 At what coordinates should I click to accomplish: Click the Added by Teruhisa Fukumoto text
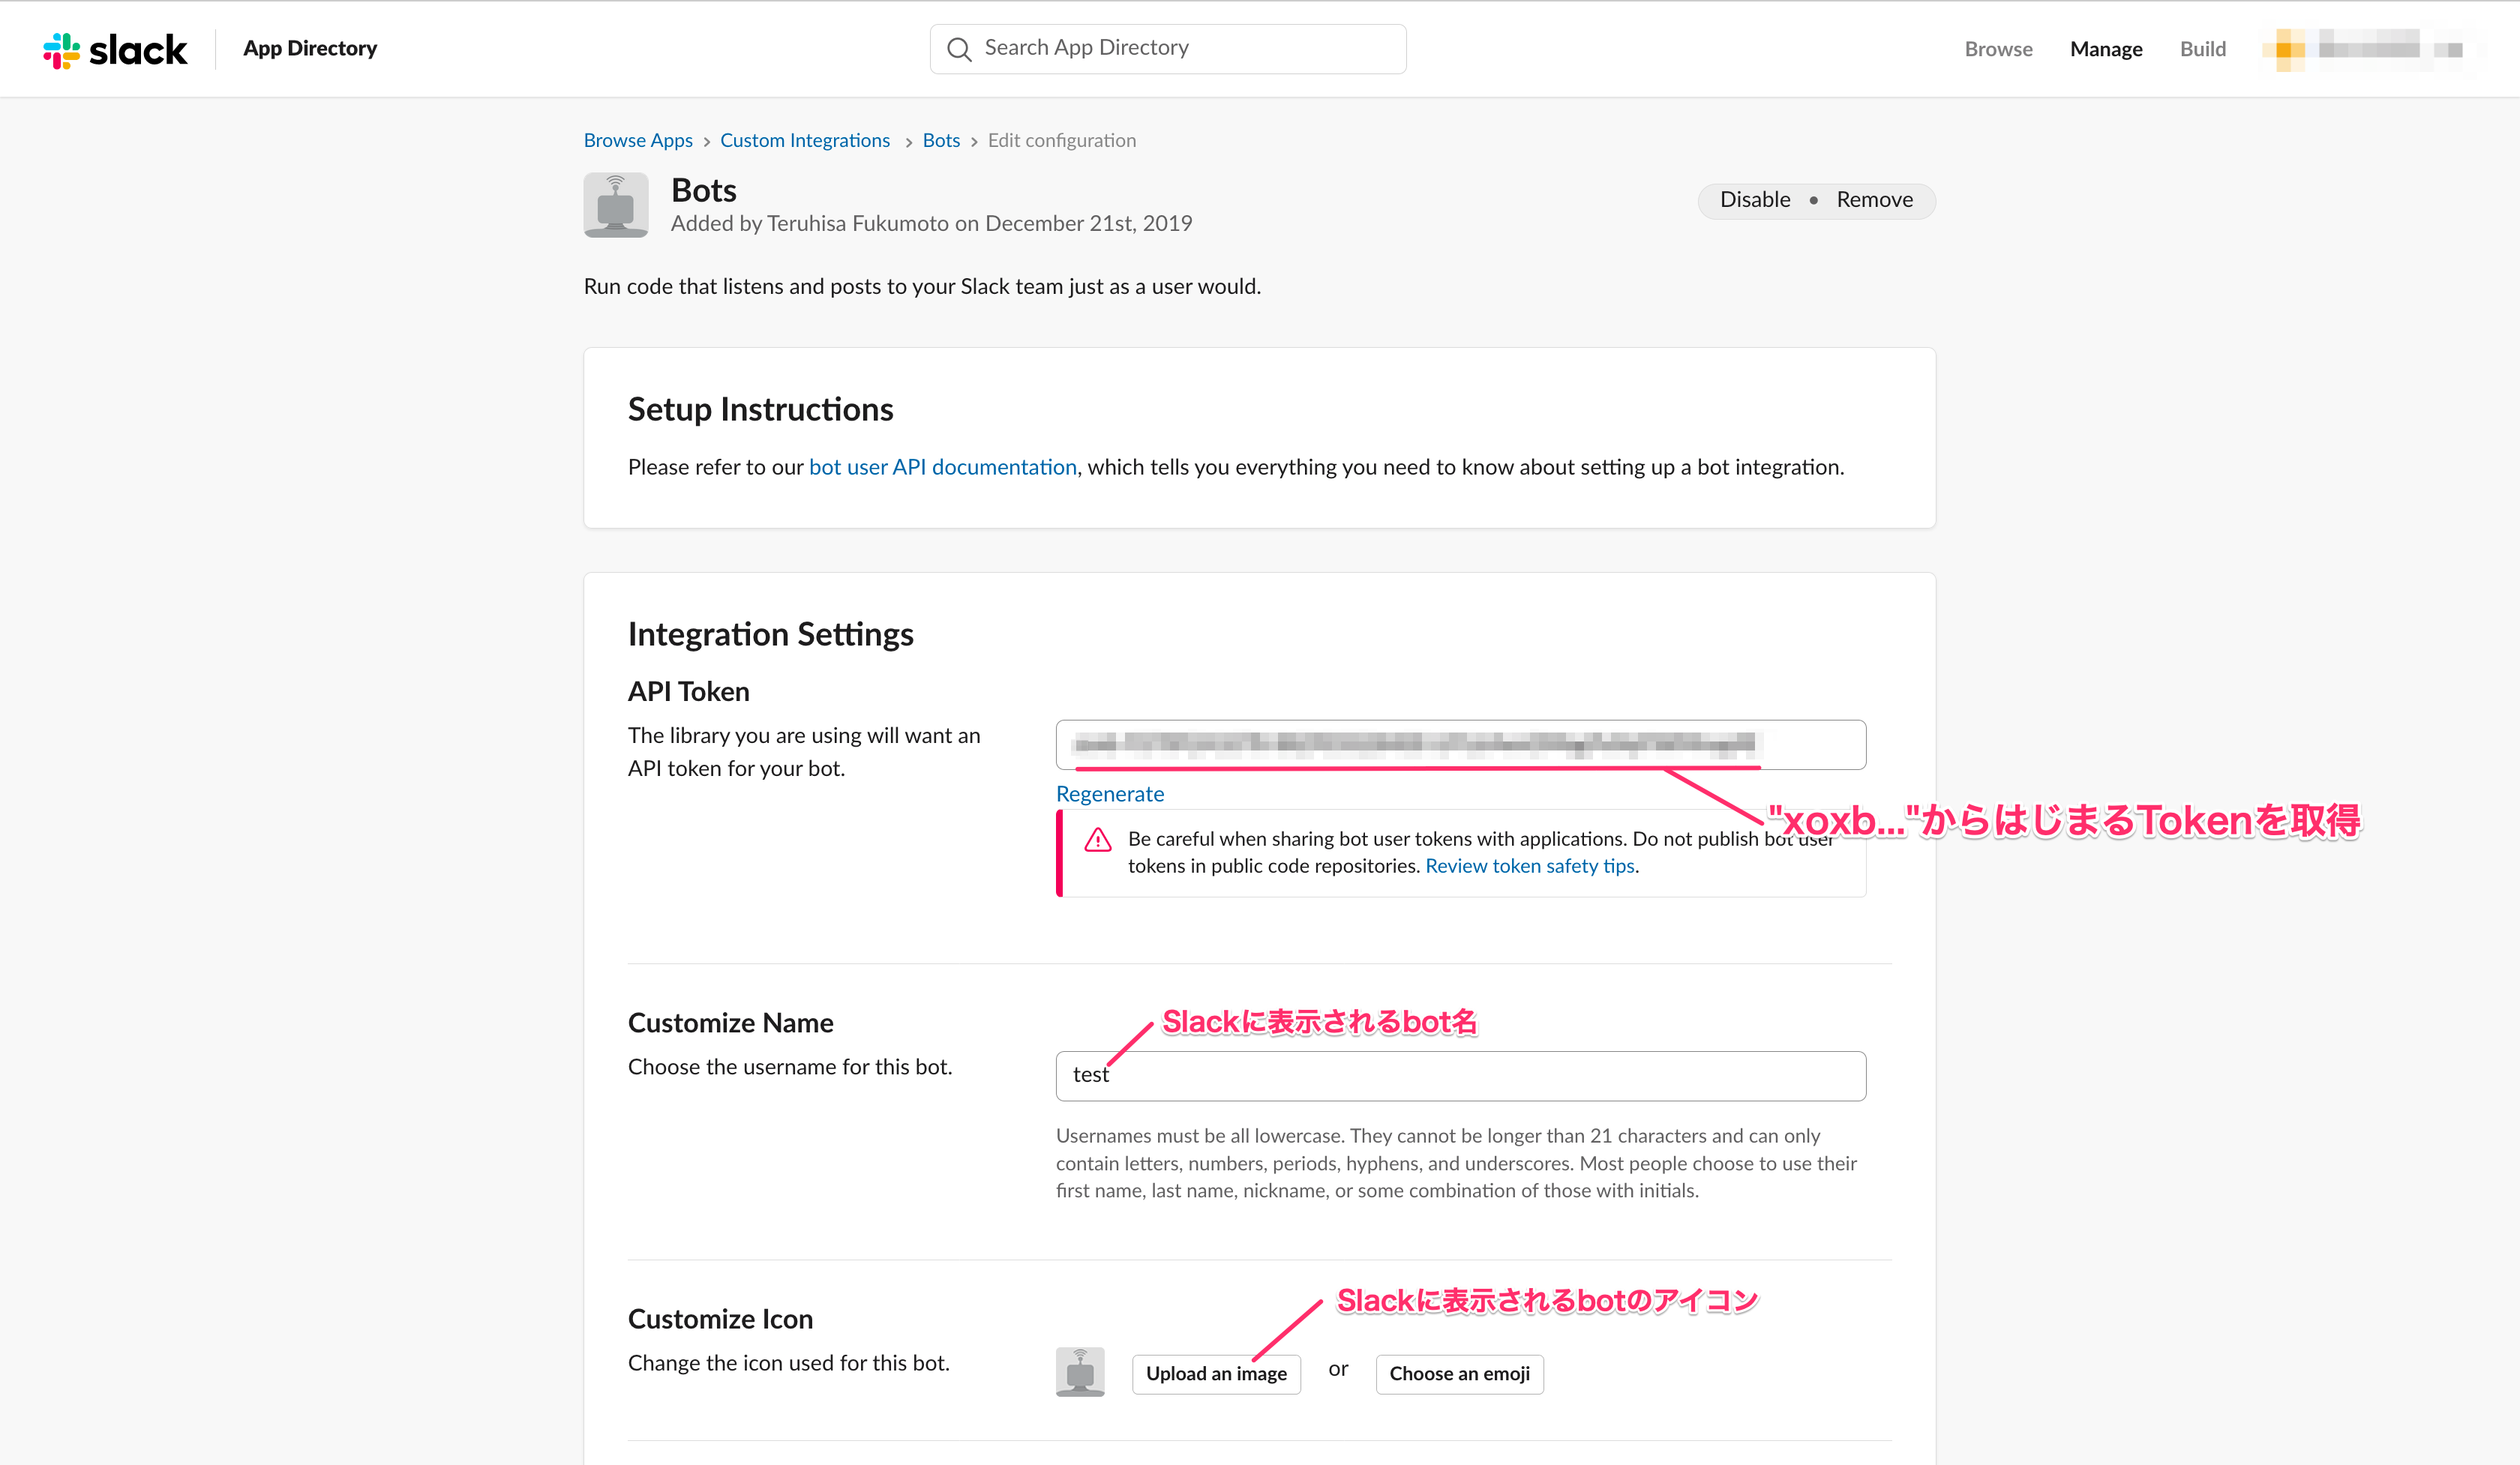coord(931,224)
